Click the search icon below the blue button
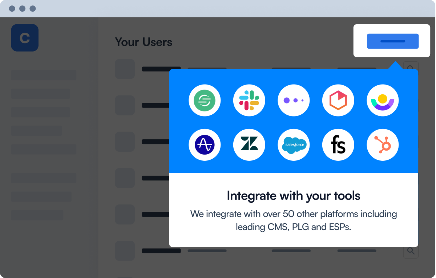The width and height of the screenshot is (436, 278). coord(411,68)
